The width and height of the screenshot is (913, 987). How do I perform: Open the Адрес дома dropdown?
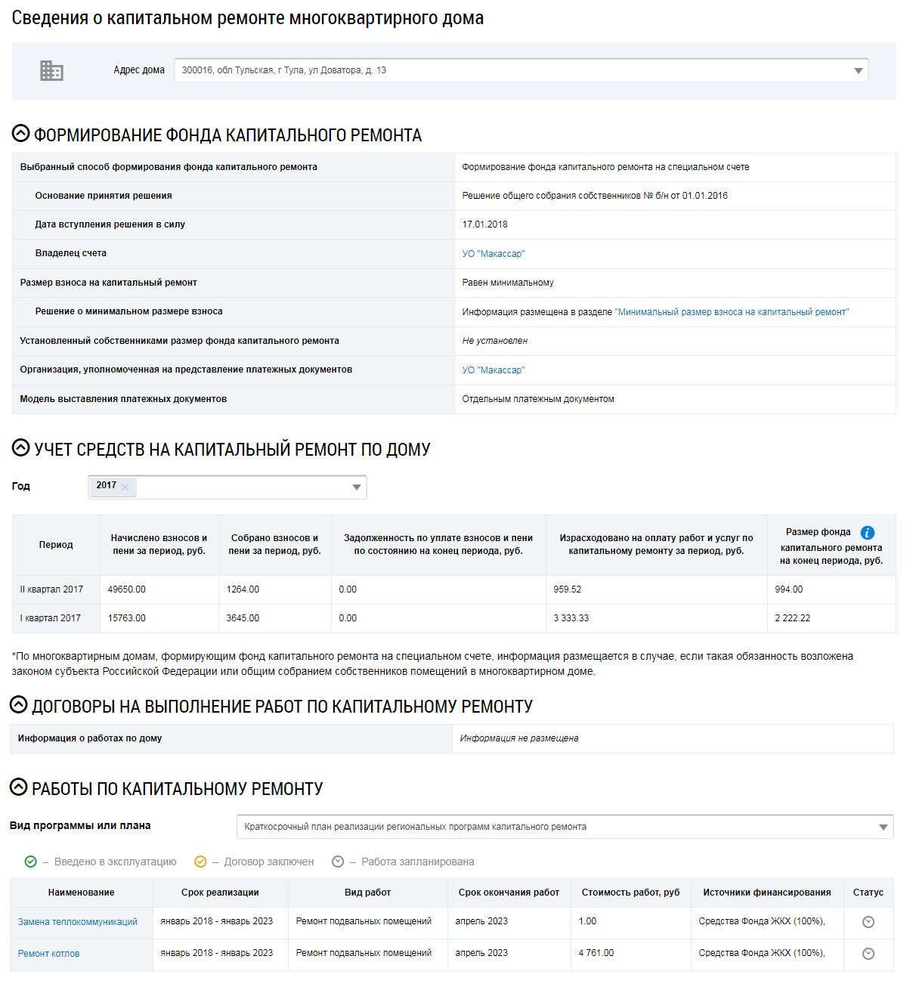(858, 71)
